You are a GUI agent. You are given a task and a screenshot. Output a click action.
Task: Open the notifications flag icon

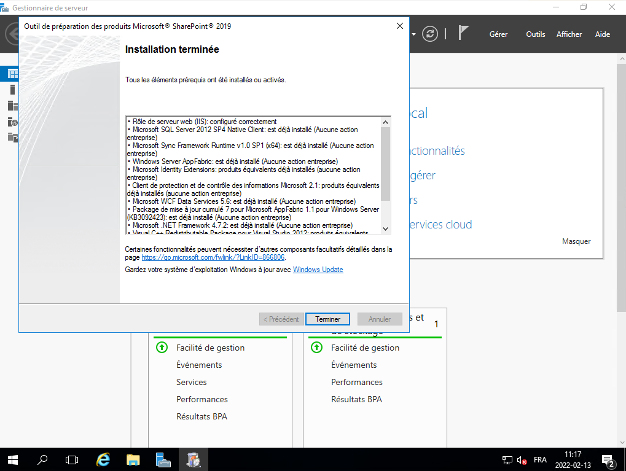pyautogui.click(x=464, y=33)
